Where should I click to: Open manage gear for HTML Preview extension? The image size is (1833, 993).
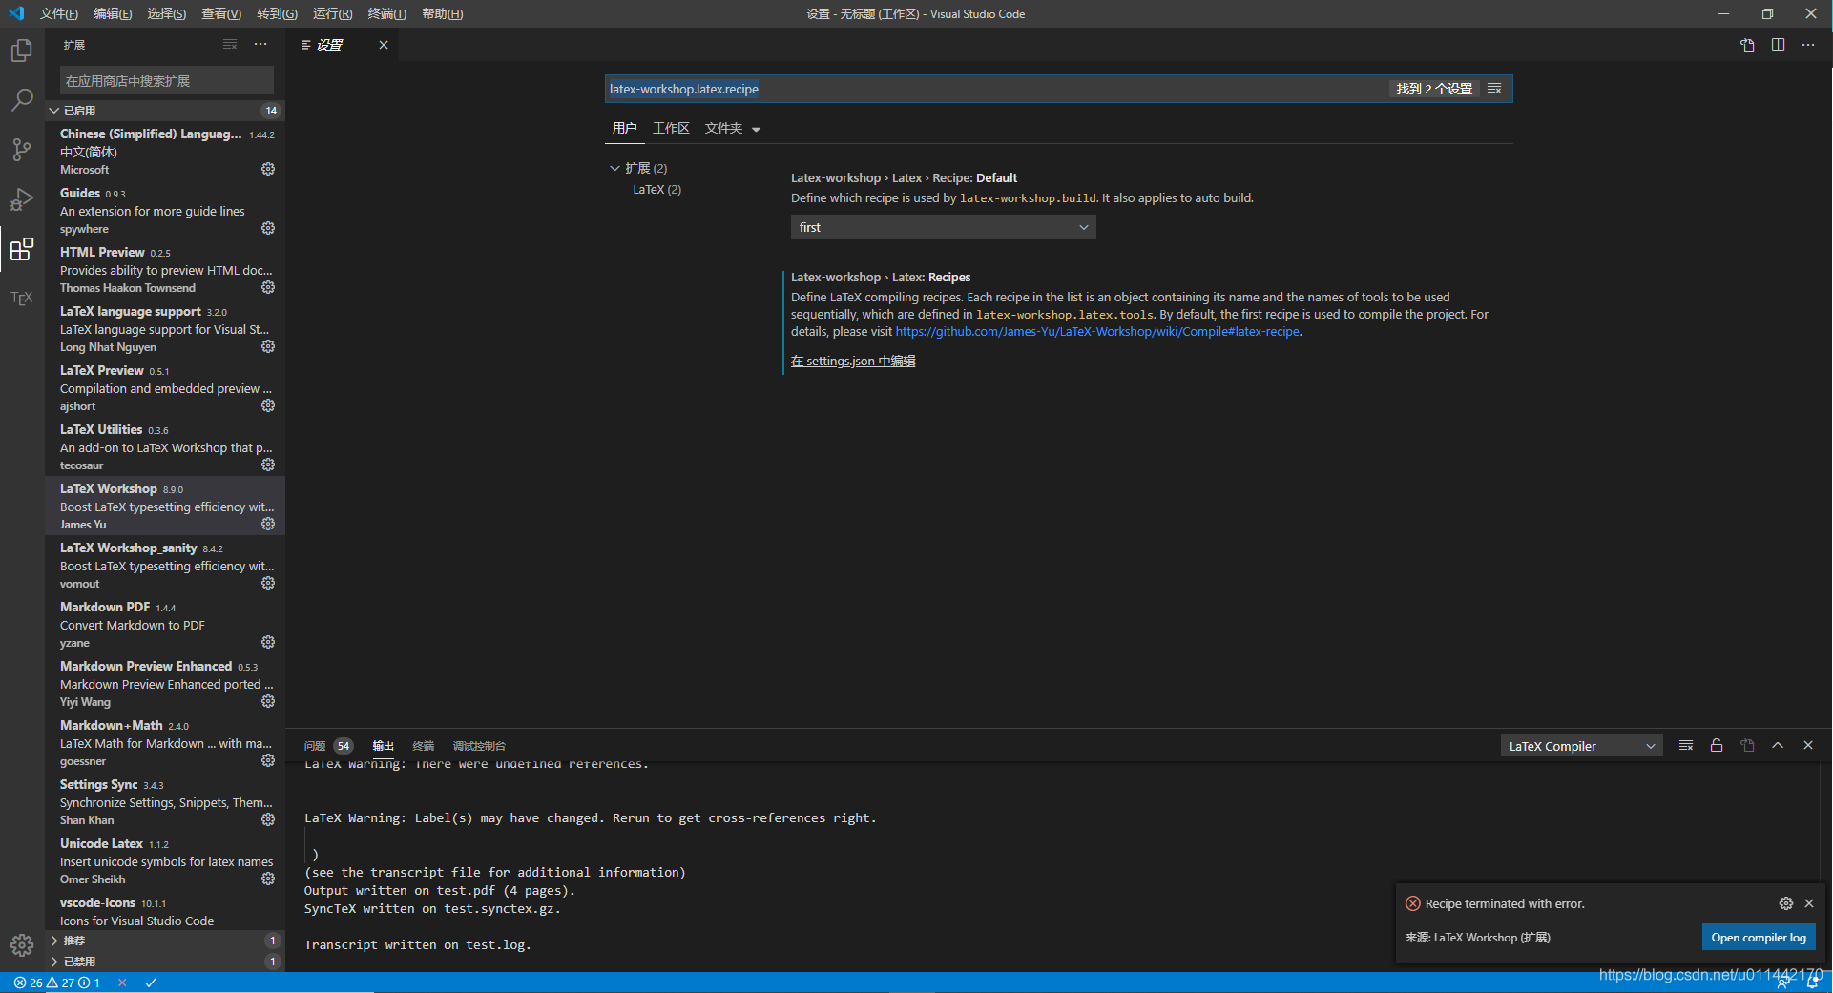[x=268, y=287]
